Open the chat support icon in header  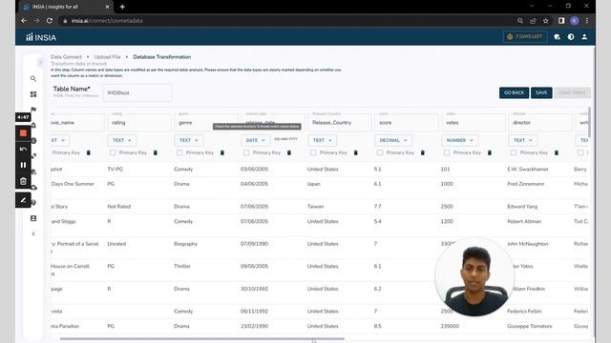[x=558, y=37]
